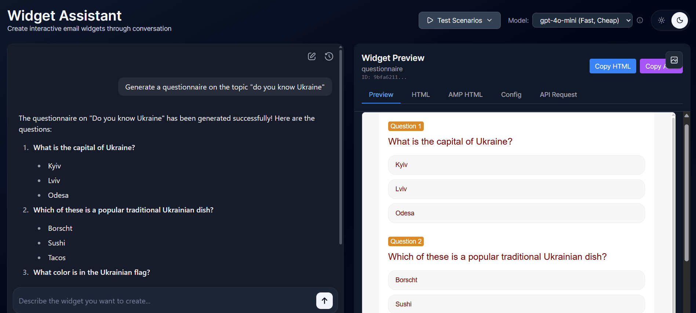Select the Odesa answer option in preview
Screen dimensions: 696x313
tap(516, 213)
